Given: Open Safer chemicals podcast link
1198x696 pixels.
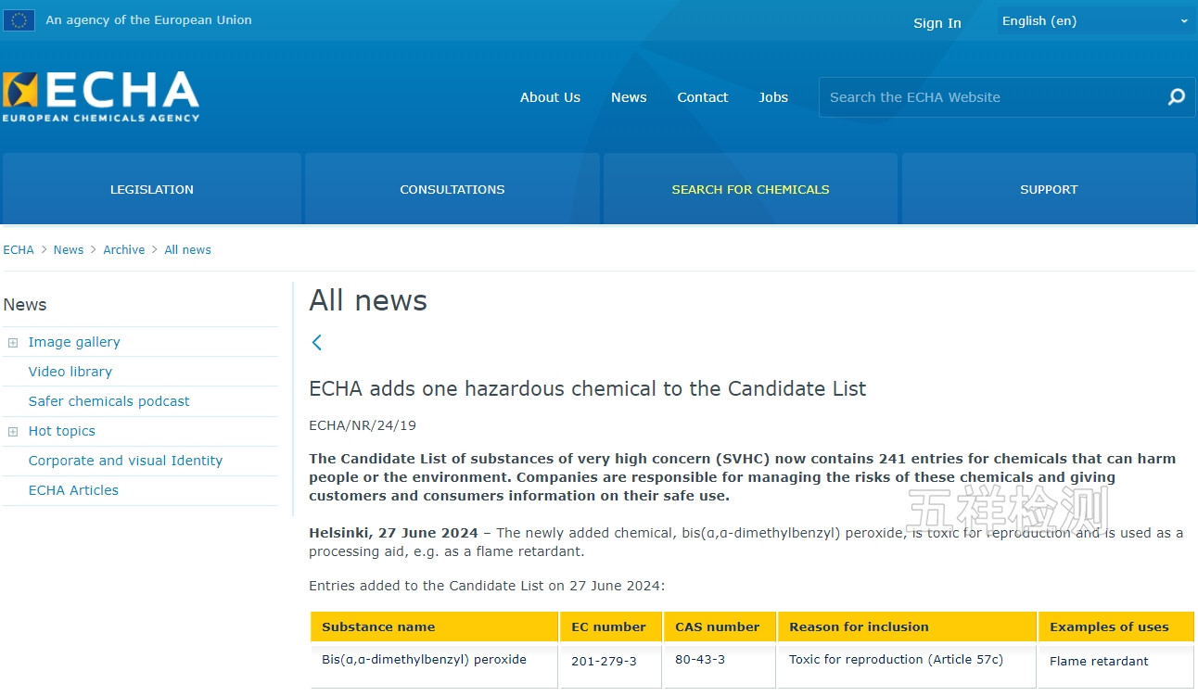Looking at the screenshot, I should (x=108, y=401).
